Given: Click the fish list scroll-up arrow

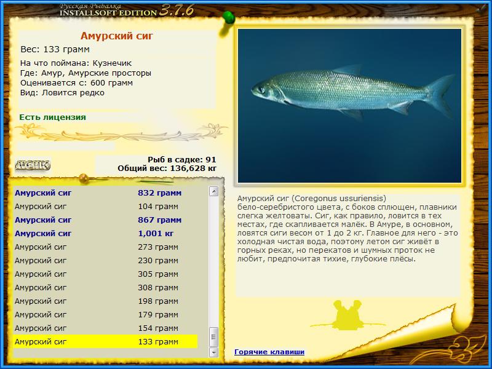Looking at the screenshot, I should point(213,191).
